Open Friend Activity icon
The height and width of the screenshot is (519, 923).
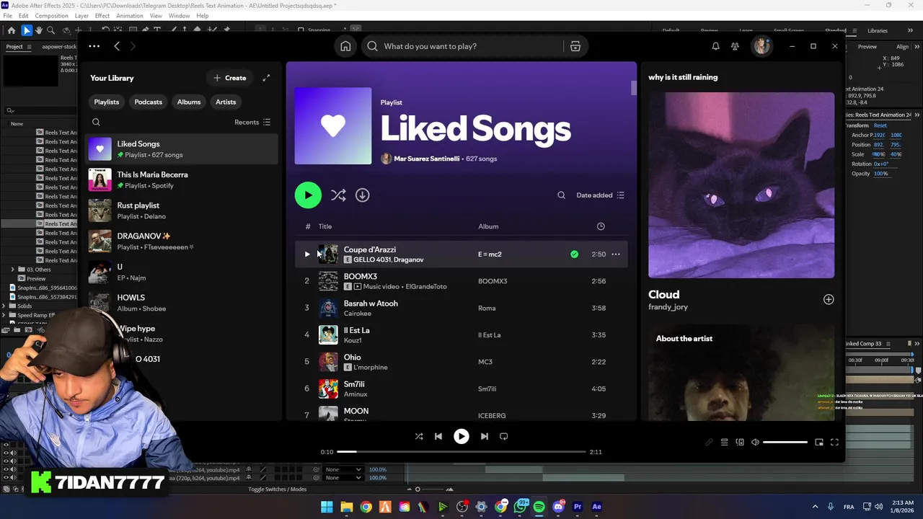tap(735, 46)
